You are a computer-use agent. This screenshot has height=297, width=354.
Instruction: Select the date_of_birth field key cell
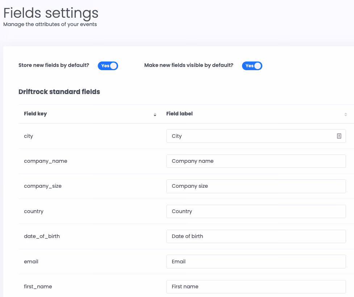[x=42, y=236]
